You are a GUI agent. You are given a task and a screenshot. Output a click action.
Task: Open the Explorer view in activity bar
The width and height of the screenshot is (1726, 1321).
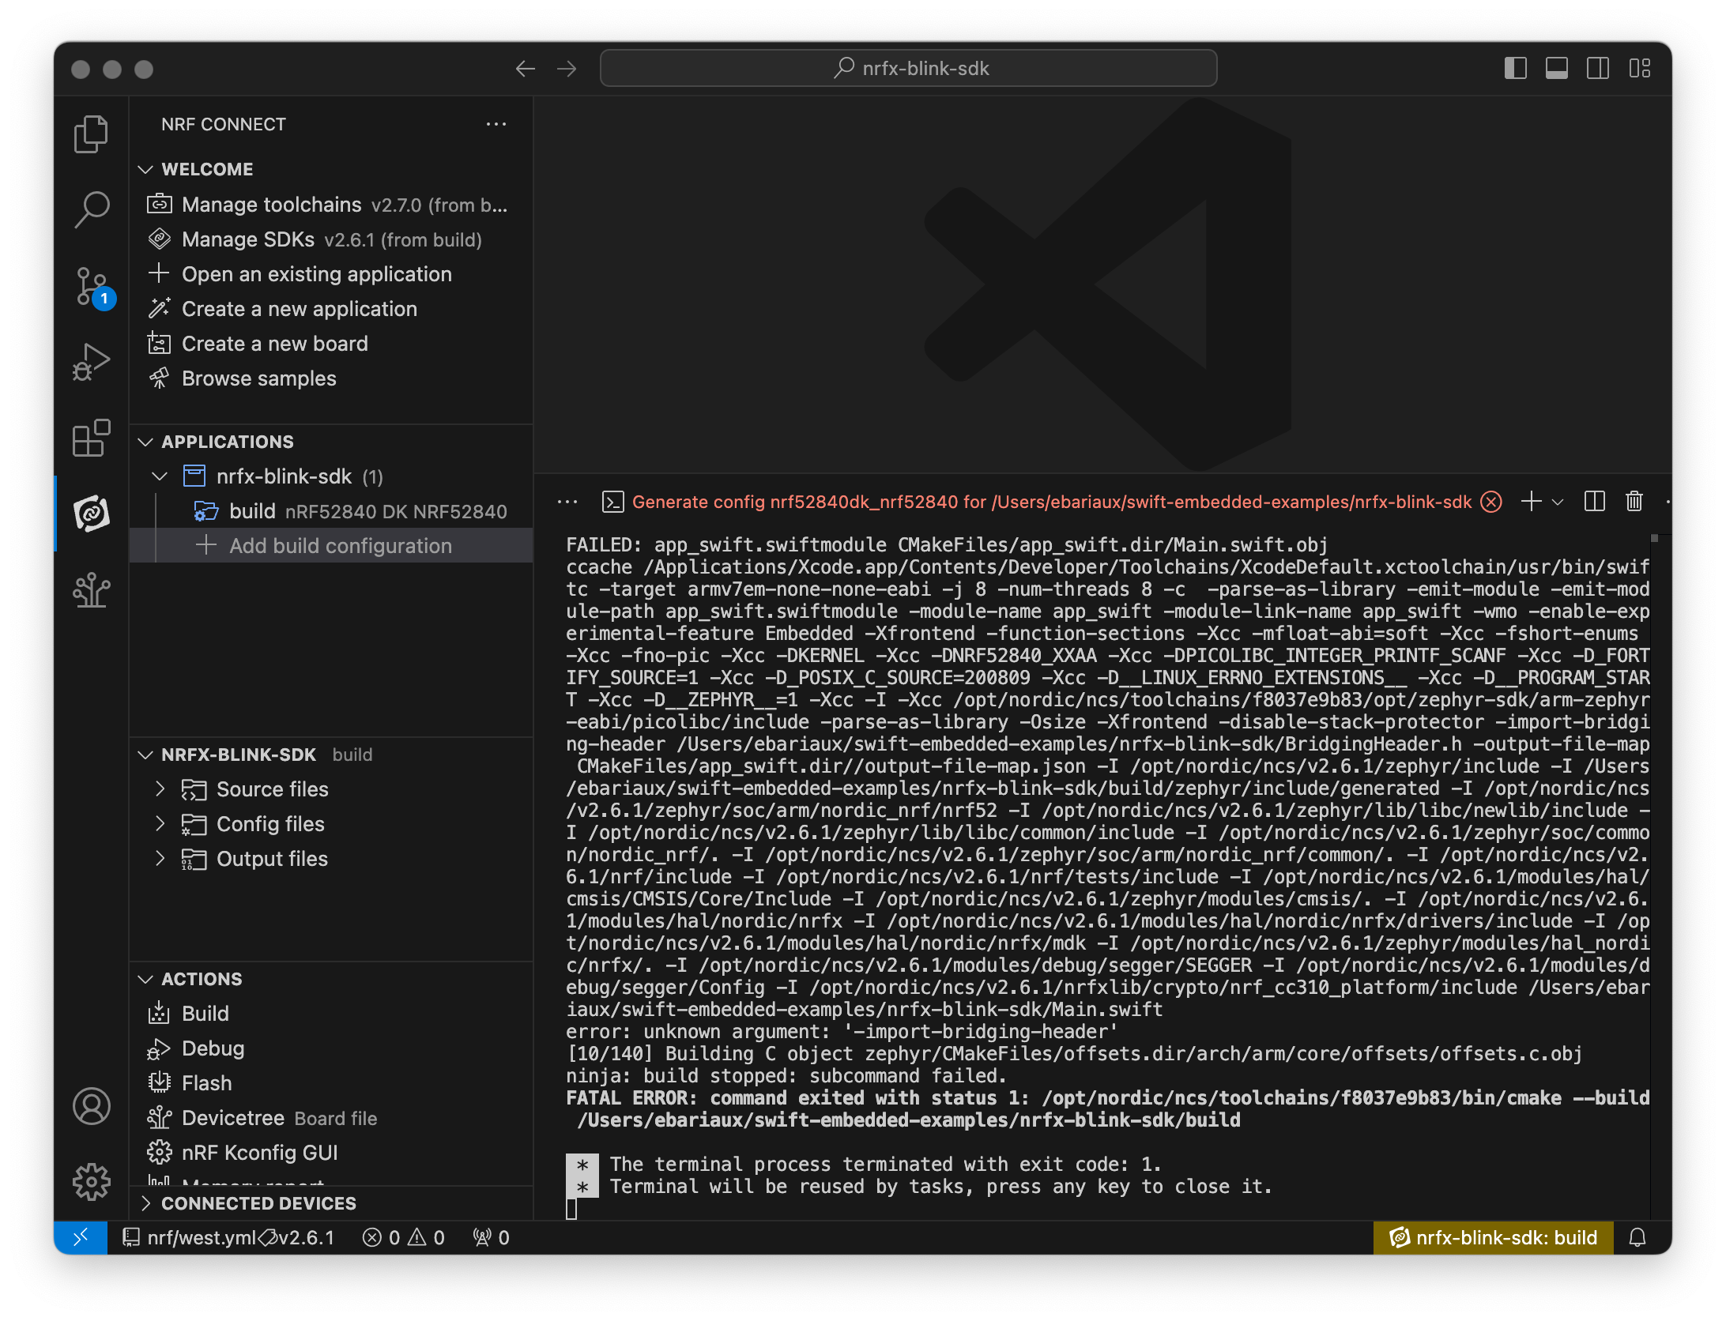tap(92, 134)
